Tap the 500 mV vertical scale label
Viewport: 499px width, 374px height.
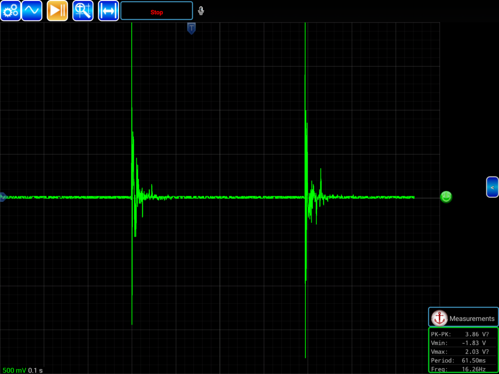(x=14, y=370)
